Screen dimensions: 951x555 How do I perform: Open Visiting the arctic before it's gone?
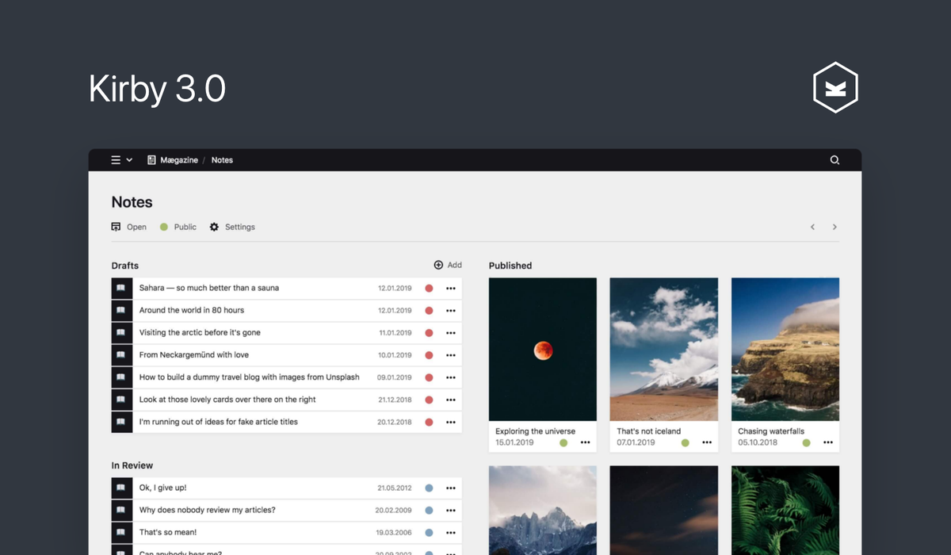(x=200, y=332)
